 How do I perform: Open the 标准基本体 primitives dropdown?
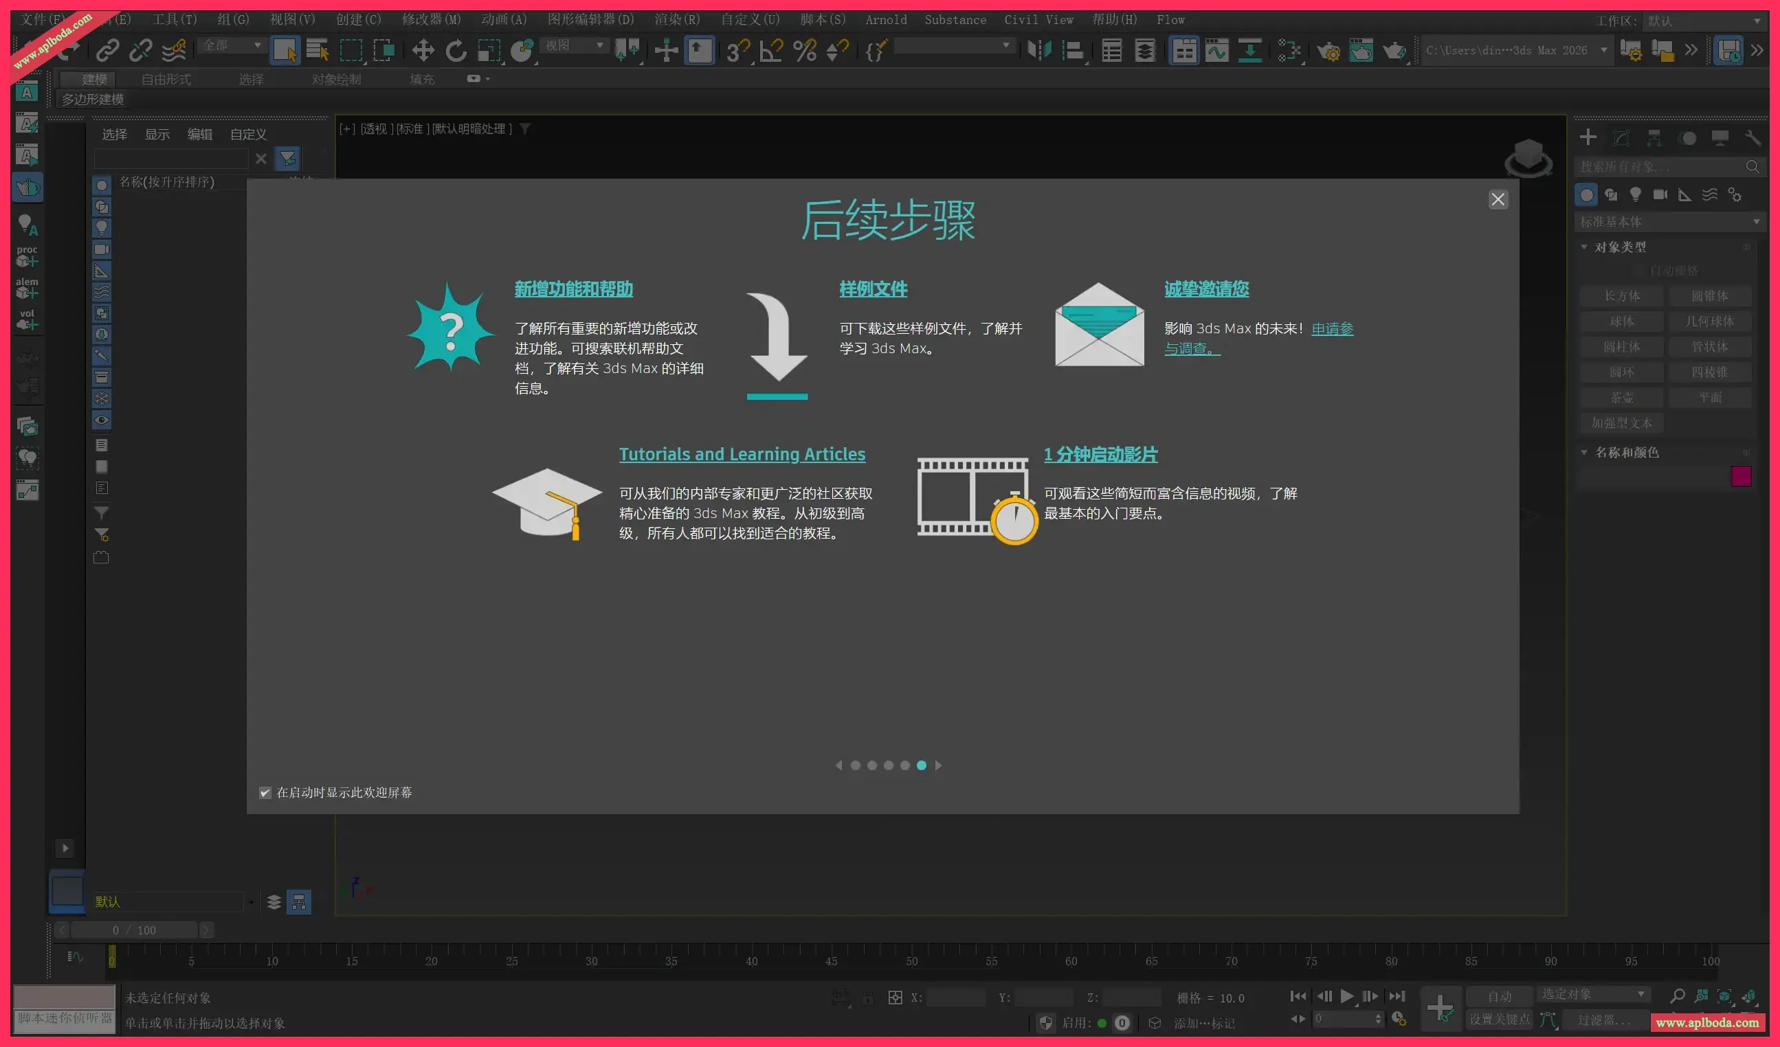click(1670, 222)
